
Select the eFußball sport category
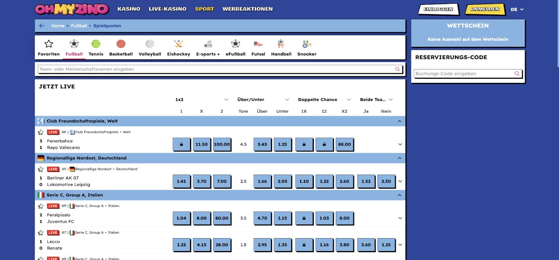click(x=236, y=48)
